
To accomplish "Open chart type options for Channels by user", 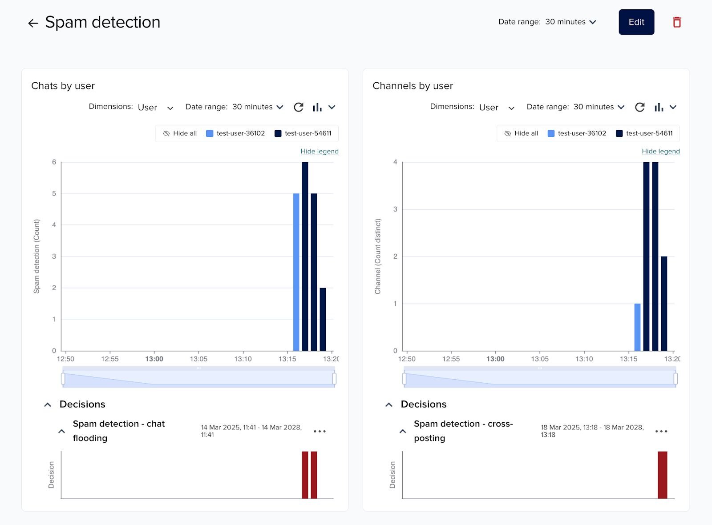I will tap(663, 107).
